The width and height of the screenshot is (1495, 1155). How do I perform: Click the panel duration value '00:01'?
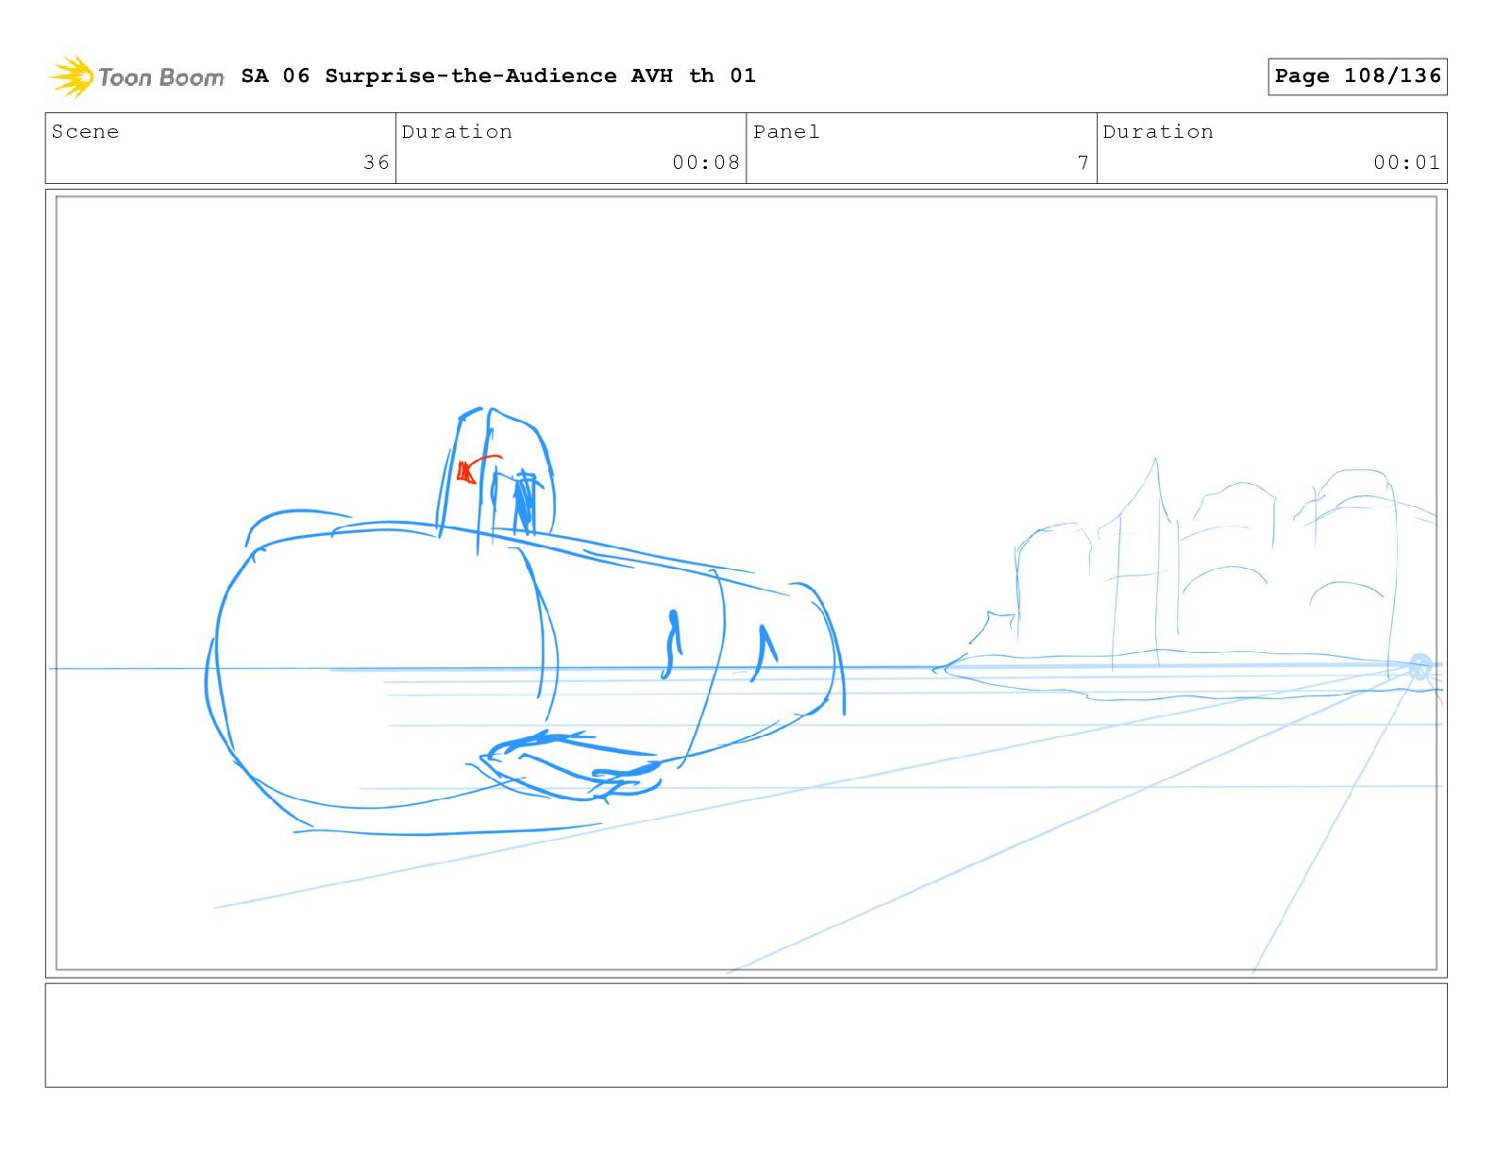coord(1407,162)
